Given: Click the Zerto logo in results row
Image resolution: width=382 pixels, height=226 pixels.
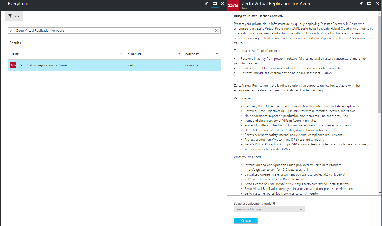Looking at the screenshot, I should click(13, 65).
